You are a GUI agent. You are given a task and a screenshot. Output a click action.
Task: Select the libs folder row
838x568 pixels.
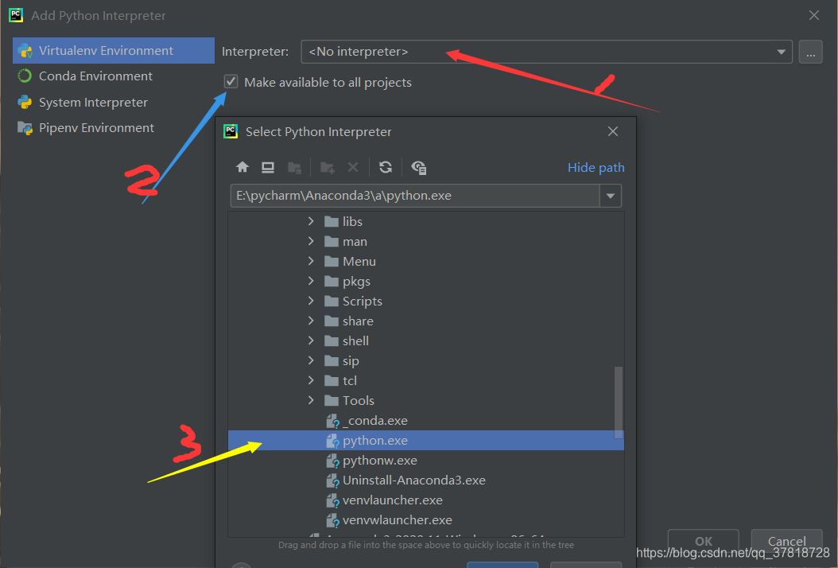[x=426, y=221]
